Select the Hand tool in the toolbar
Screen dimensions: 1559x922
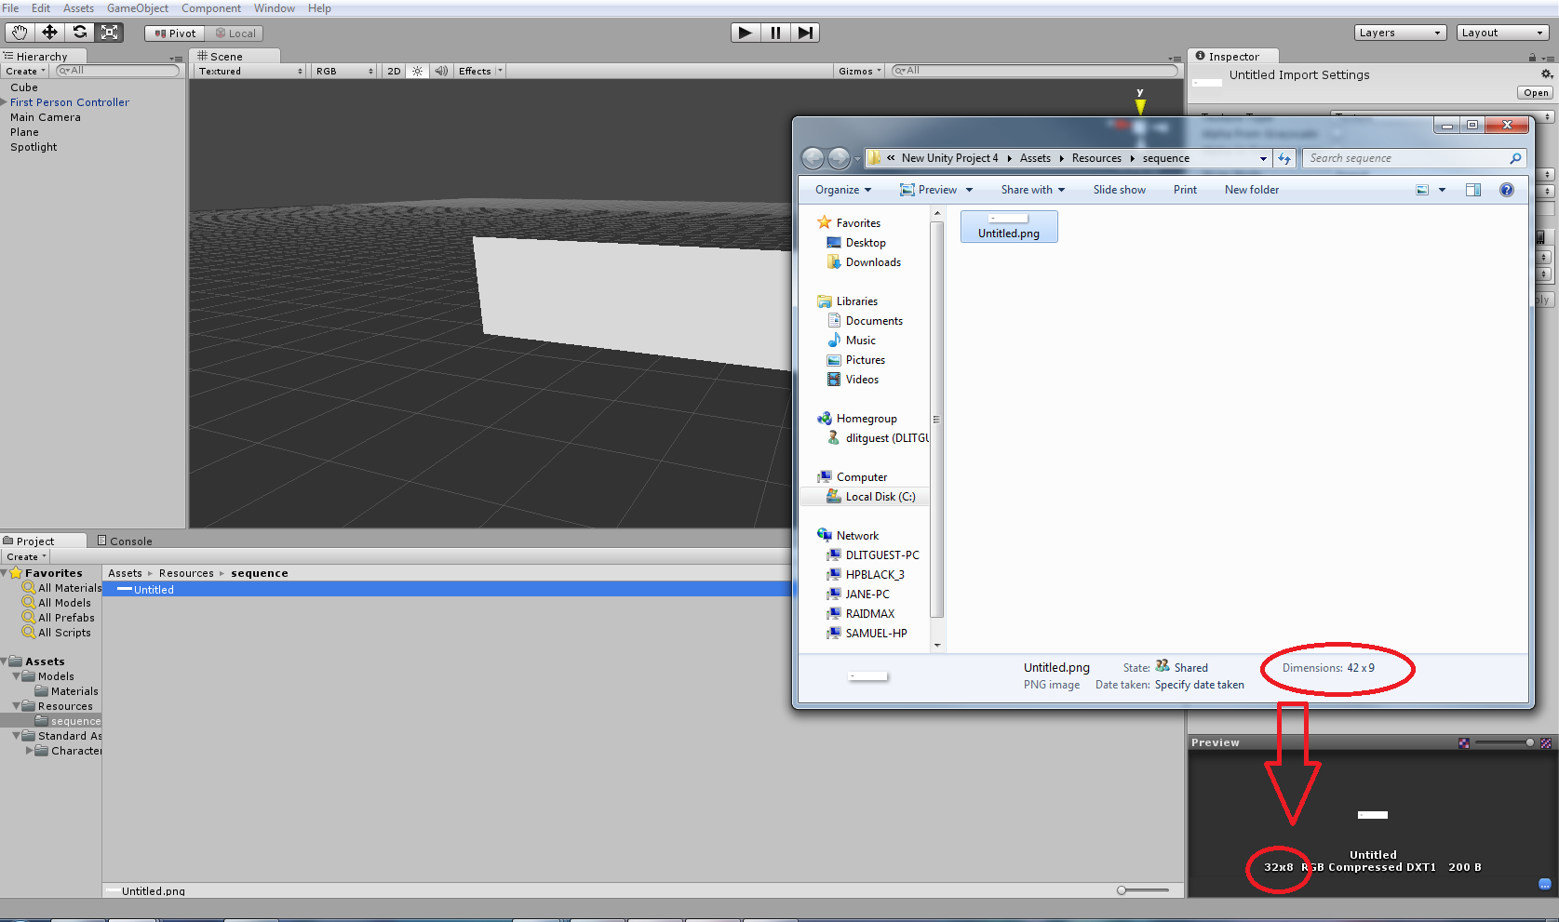click(x=20, y=33)
